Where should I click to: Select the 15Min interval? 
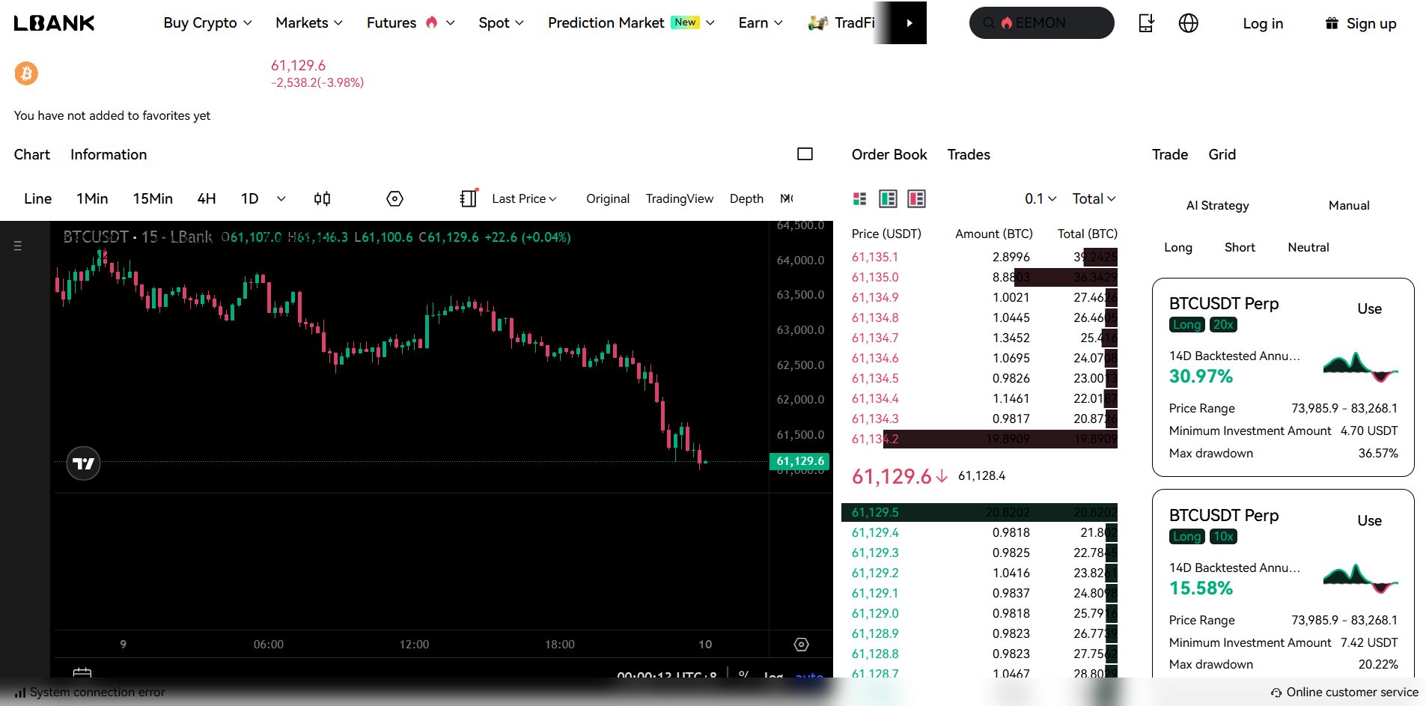153,198
